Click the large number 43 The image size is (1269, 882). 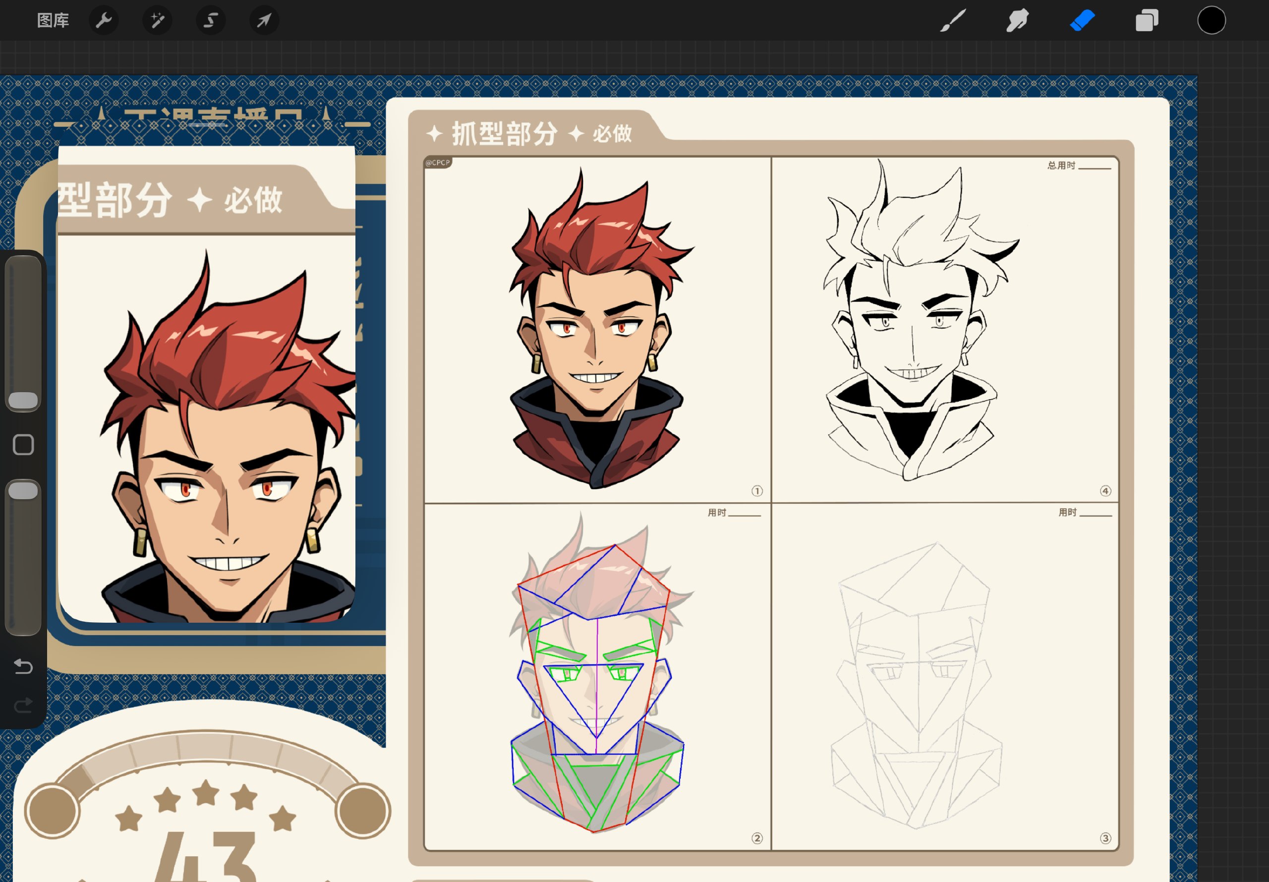[207, 857]
